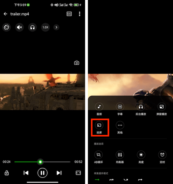Set up AB循环 repeat

pos(99,157)
